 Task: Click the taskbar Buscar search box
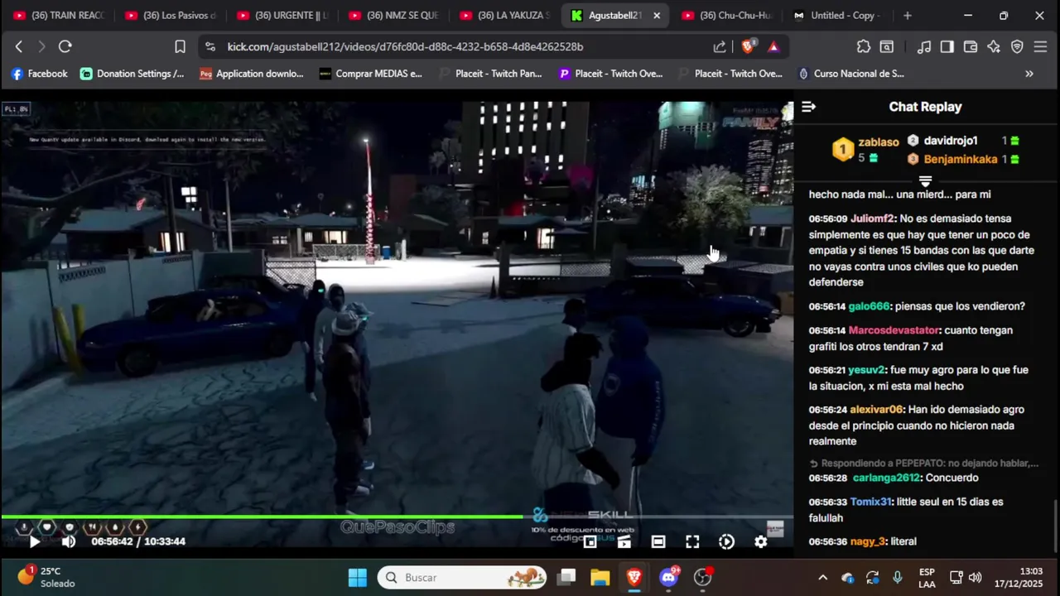[x=463, y=578]
